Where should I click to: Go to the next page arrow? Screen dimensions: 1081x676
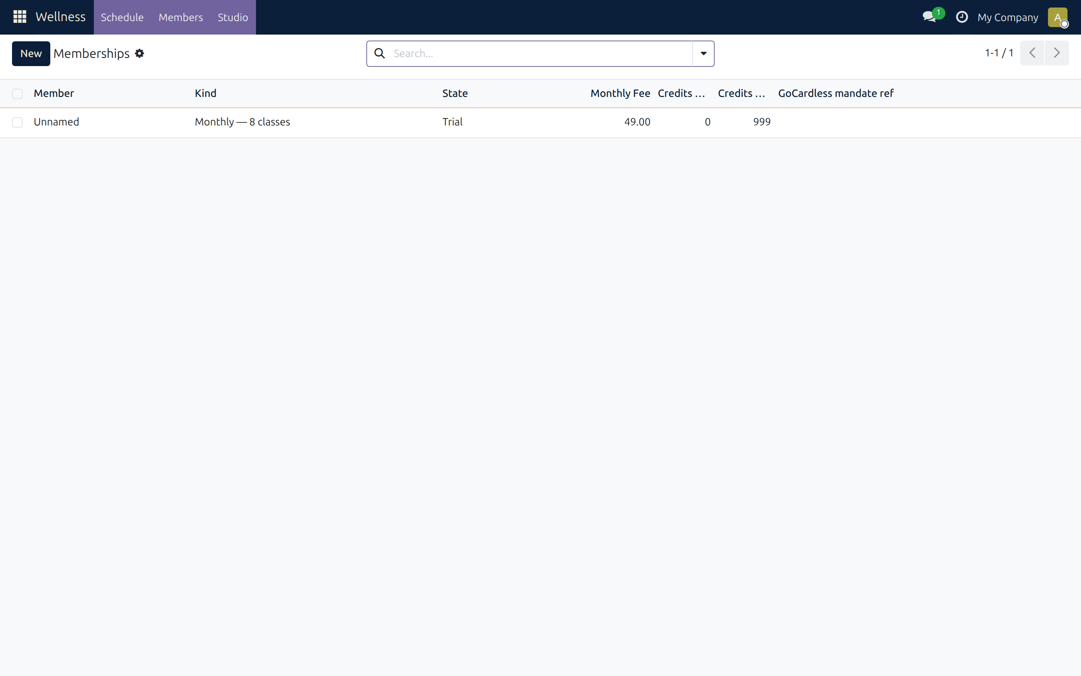(x=1057, y=53)
